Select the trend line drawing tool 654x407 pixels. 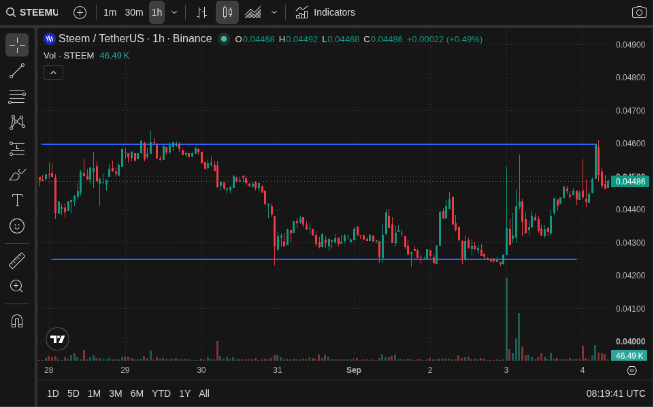coord(17,71)
